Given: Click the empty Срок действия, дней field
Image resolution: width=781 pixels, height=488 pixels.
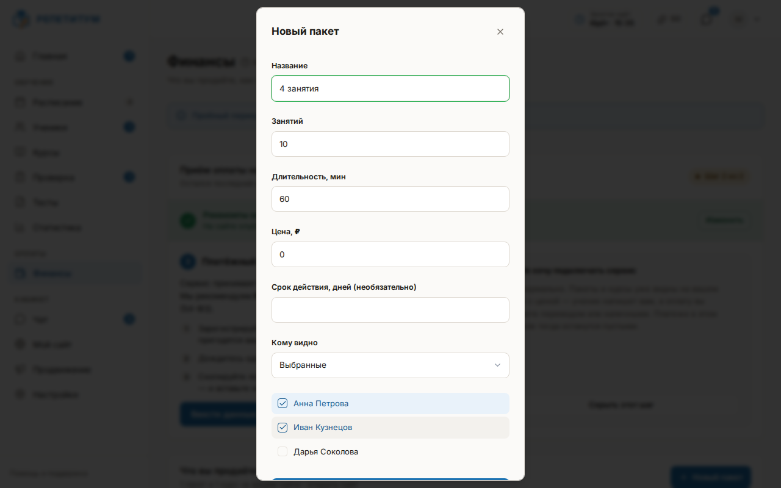Looking at the screenshot, I should coord(390,310).
